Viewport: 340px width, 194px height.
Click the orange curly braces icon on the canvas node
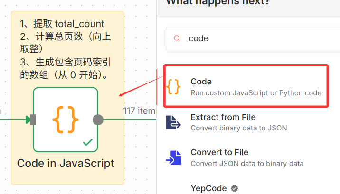click(65, 119)
